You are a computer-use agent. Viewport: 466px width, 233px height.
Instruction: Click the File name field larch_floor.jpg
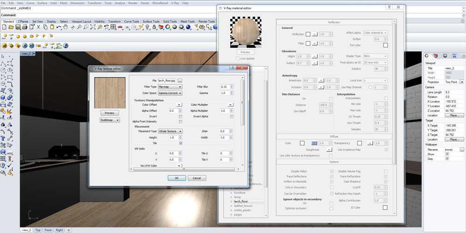pyautogui.click(x=167, y=81)
